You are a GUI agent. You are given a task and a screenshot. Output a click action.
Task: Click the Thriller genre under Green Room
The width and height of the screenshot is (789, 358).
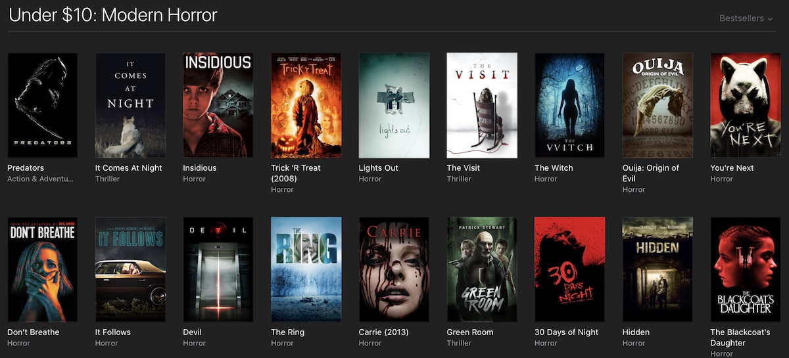click(459, 343)
